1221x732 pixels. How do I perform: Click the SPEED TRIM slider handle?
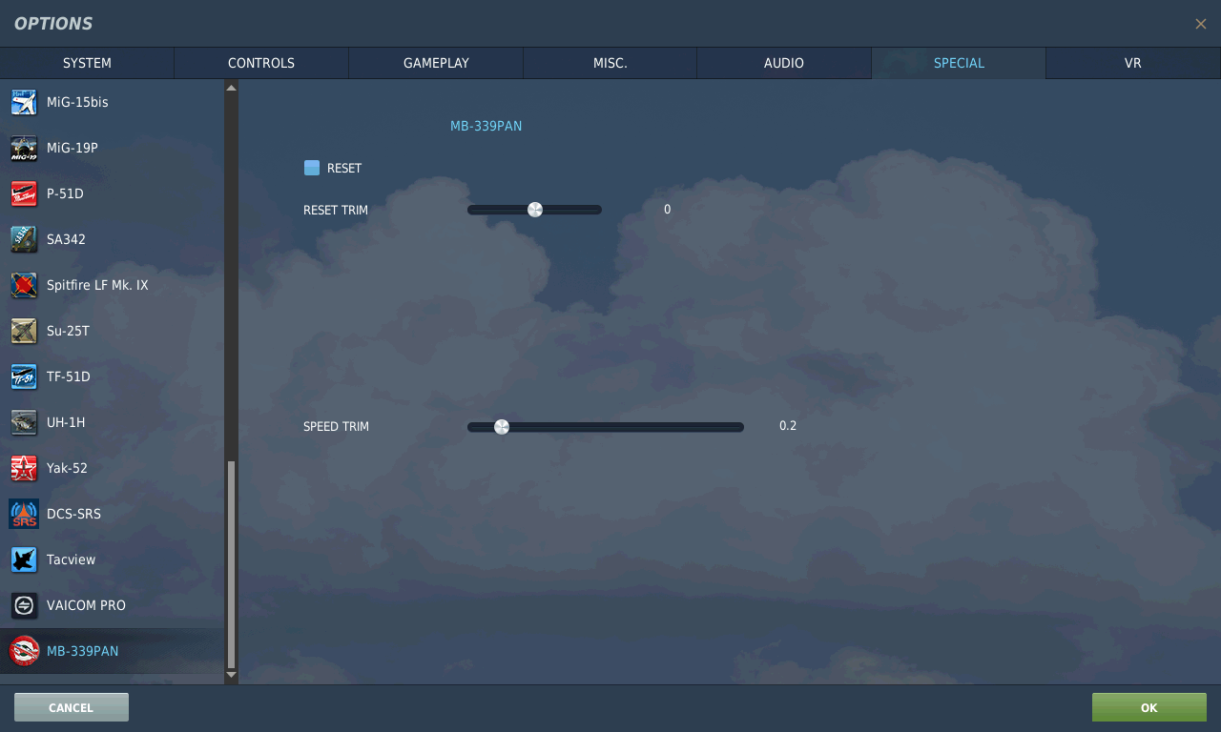click(x=502, y=427)
